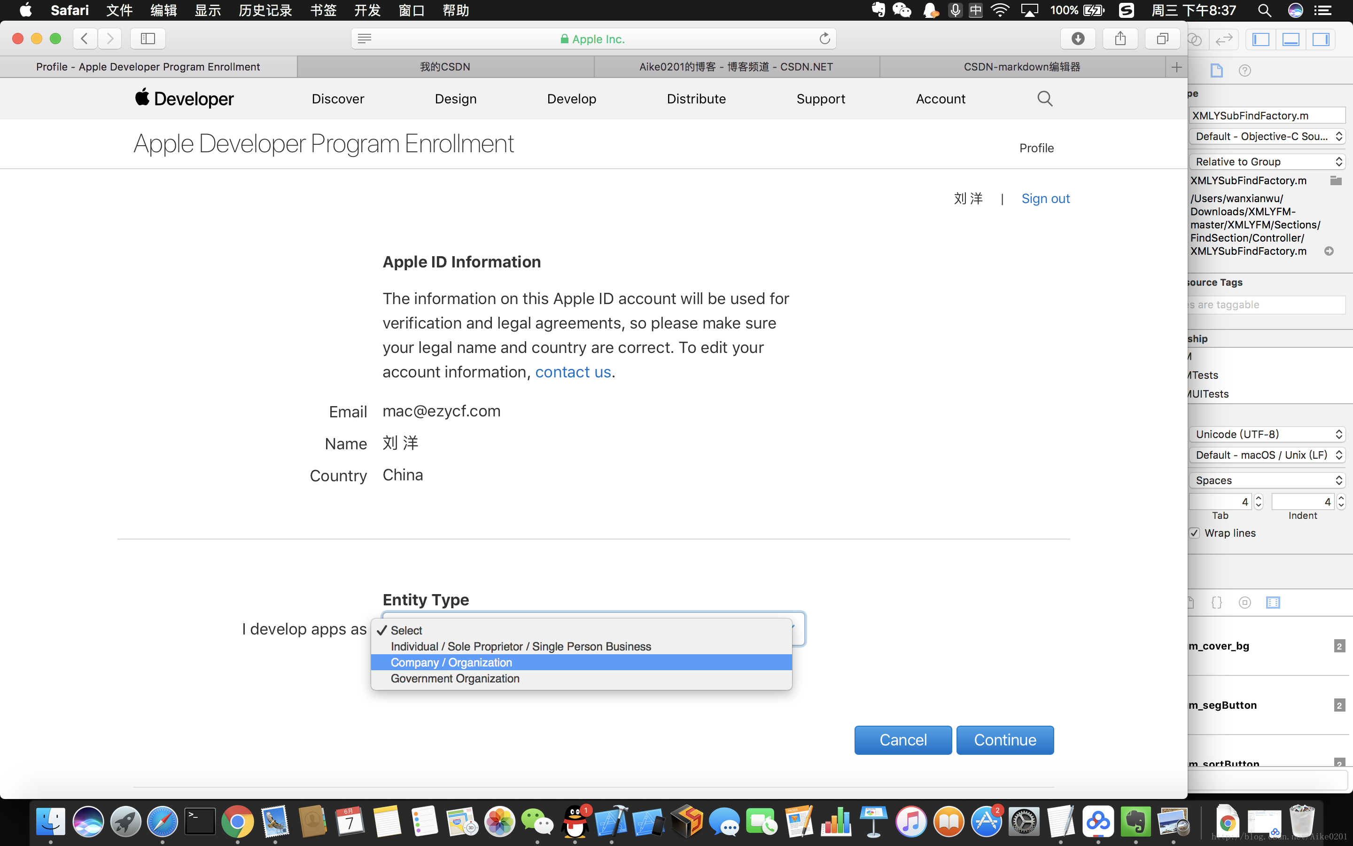
Task: Choose Individual / Sole Proprietor option
Action: [x=582, y=646]
